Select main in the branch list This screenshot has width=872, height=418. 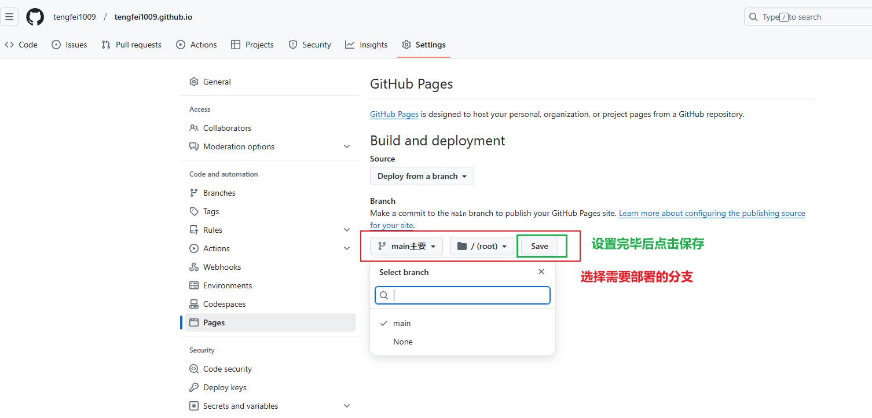[x=463, y=323]
